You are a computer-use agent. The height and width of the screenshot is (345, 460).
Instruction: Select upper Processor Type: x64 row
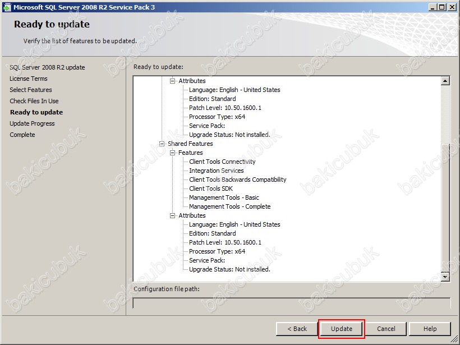coord(217,117)
